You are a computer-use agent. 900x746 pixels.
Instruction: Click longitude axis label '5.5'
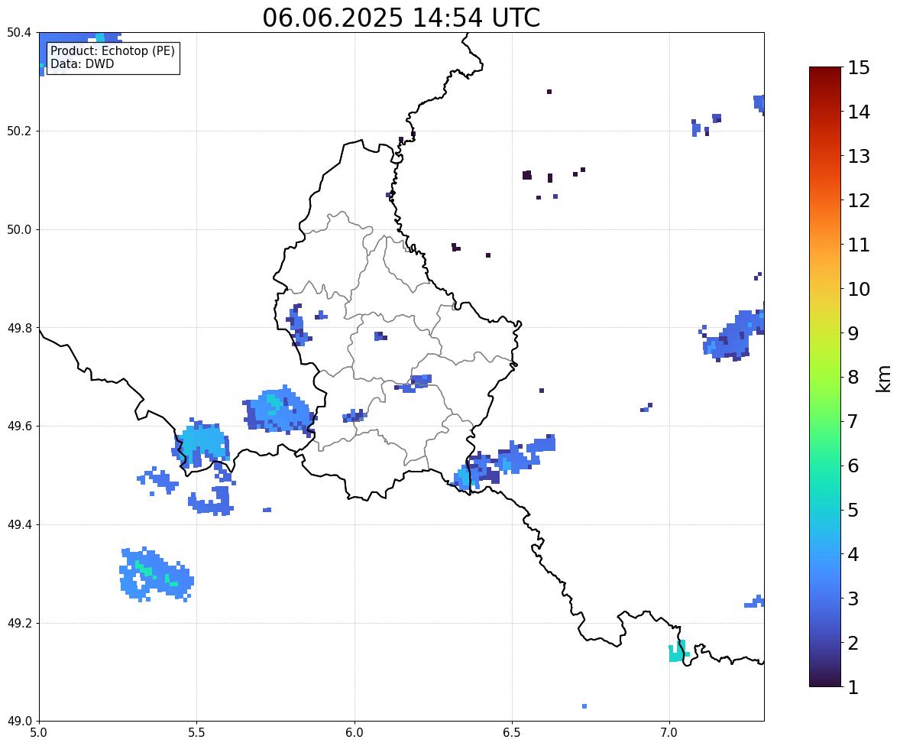coord(197,733)
